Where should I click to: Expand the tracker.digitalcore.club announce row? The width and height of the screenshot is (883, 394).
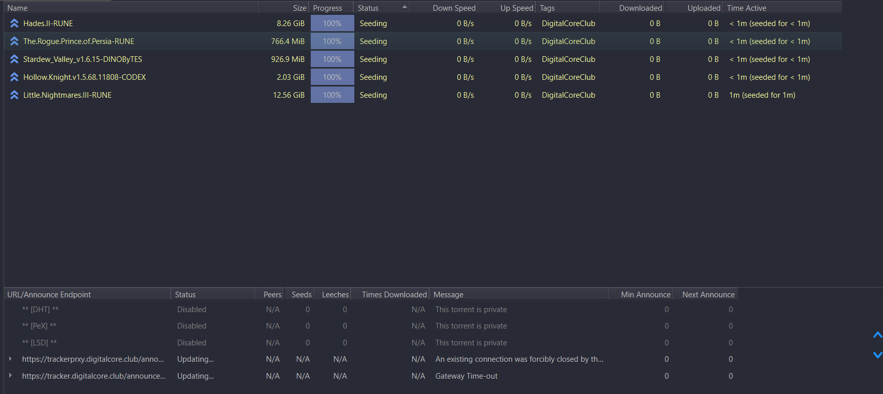pos(10,376)
